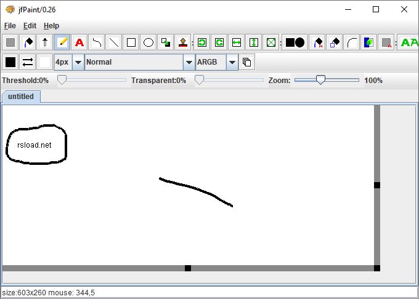This screenshot has width=419, height=299.
Task: Click the Threshold:0% label
Action: [25, 80]
